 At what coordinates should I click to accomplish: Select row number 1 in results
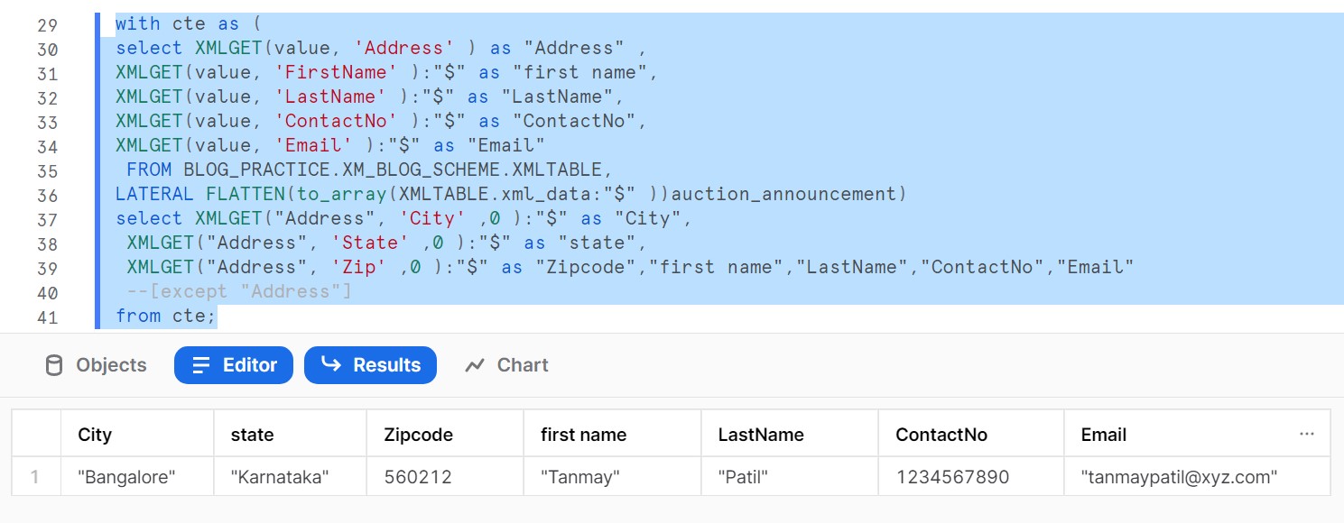[x=35, y=477]
